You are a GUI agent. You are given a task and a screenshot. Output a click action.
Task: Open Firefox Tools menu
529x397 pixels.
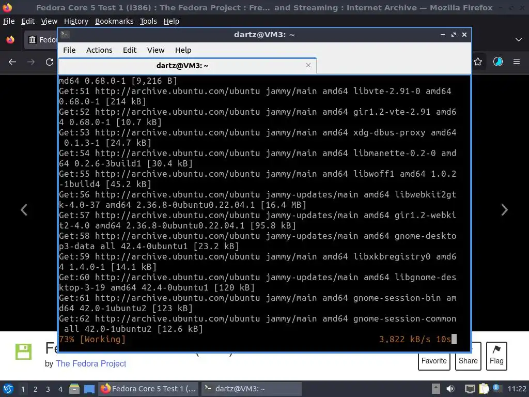(x=148, y=21)
